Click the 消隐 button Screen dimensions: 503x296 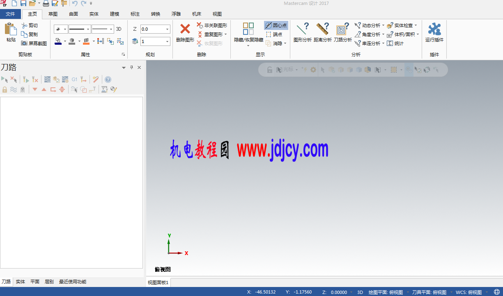coord(274,43)
